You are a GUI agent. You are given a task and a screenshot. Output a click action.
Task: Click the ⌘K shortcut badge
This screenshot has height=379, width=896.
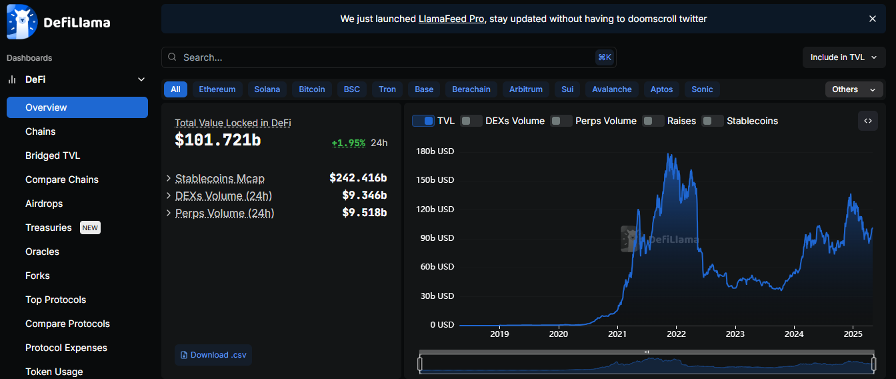click(x=604, y=57)
